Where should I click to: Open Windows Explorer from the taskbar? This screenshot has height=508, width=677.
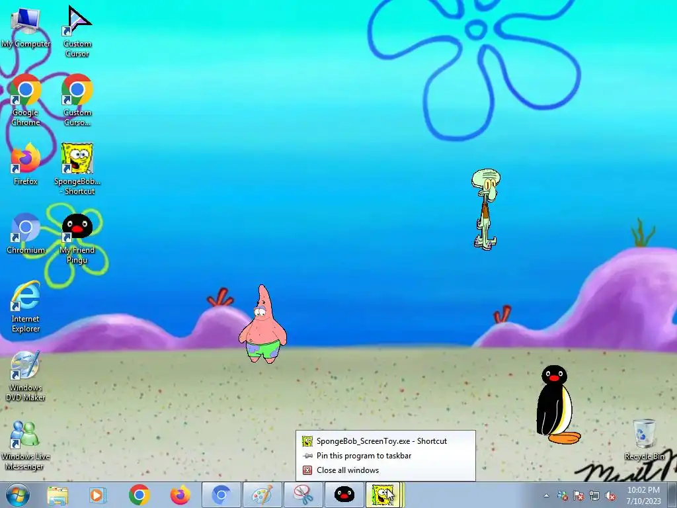(58, 495)
